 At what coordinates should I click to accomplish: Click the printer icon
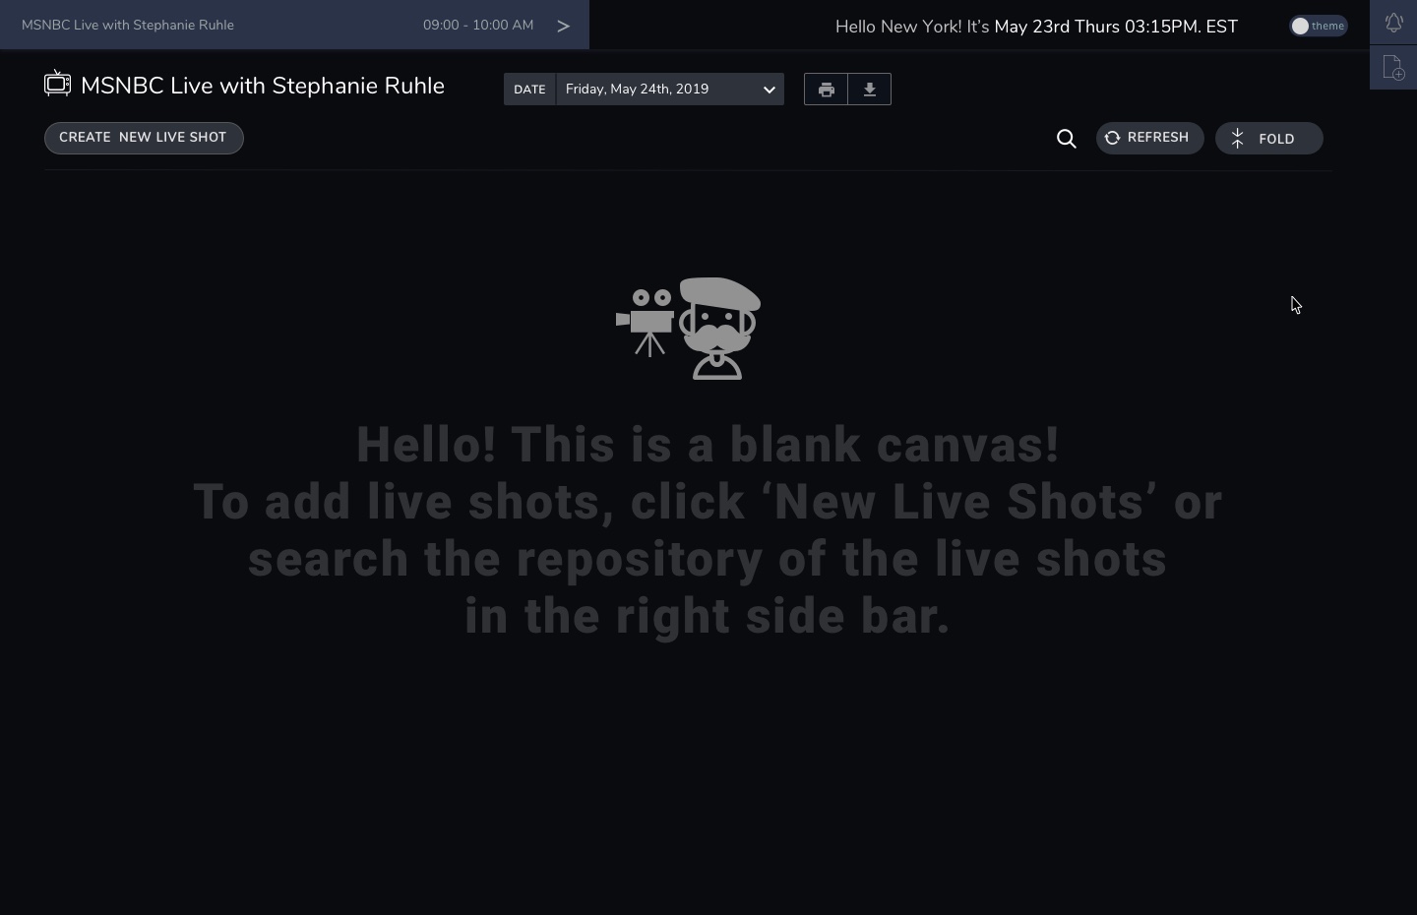pos(826,90)
